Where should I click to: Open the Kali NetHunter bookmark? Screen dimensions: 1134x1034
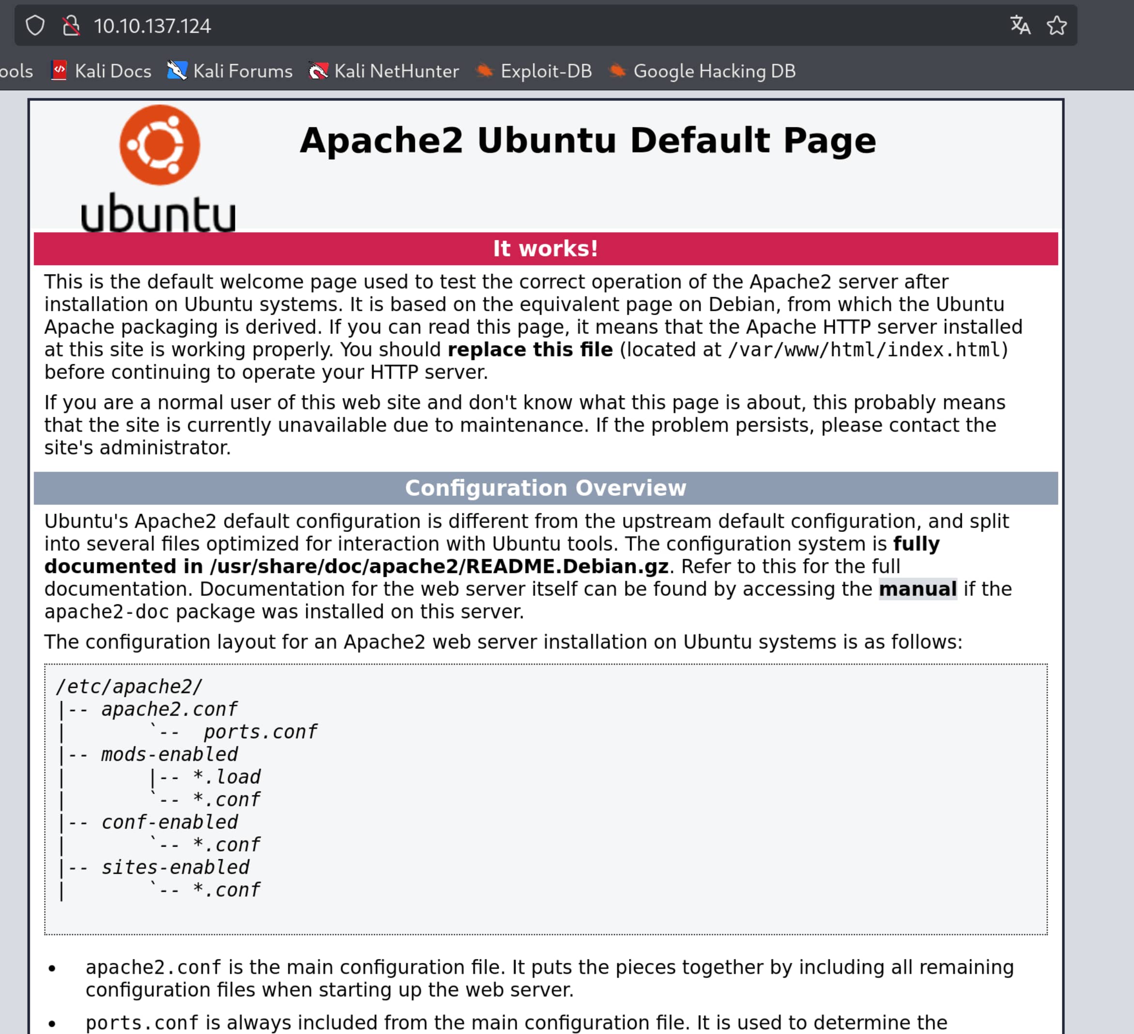click(x=396, y=71)
